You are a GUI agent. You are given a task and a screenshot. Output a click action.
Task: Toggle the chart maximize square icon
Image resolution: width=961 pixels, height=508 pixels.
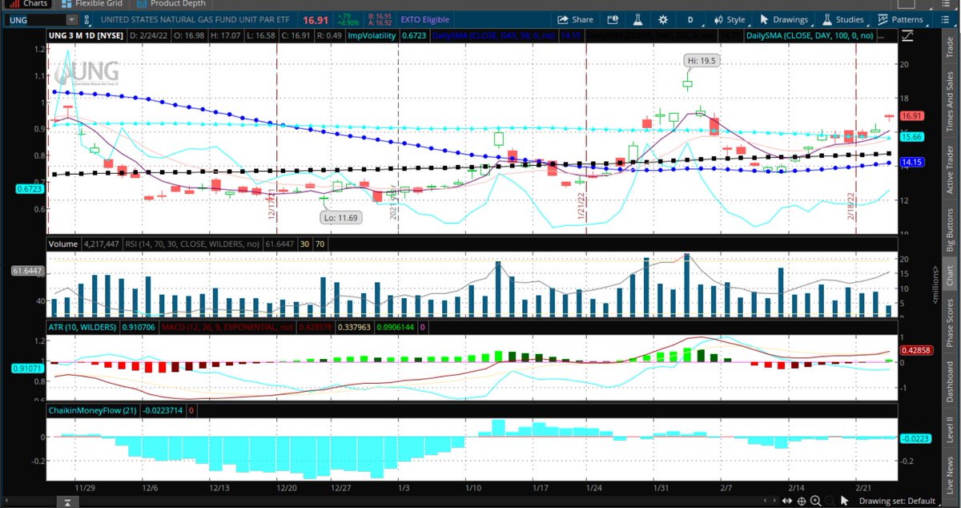(x=907, y=35)
